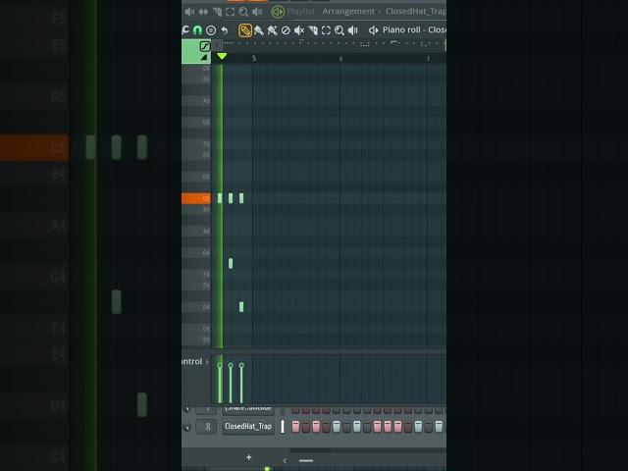Click channel number 8 mixer track box
This screenshot has width=628, height=471.
(207, 427)
